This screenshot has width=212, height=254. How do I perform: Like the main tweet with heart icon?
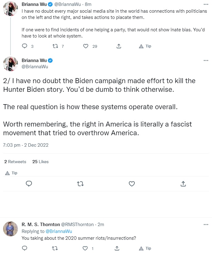point(132,184)
